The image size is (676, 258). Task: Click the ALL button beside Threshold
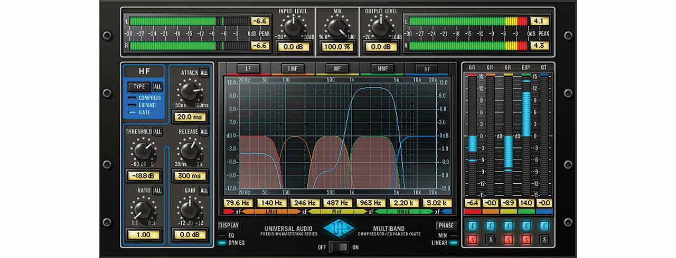(x=157, y=132)
